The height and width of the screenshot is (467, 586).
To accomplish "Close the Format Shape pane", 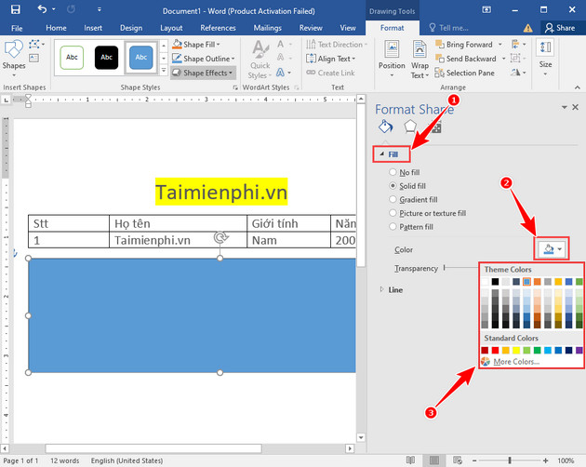I will tap(576, 107).
